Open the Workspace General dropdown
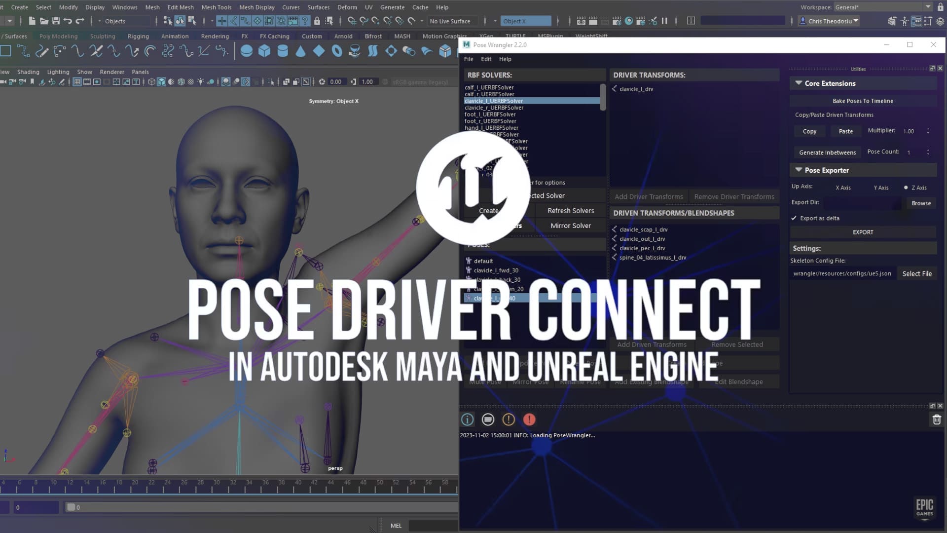 (x=928, y=7)
